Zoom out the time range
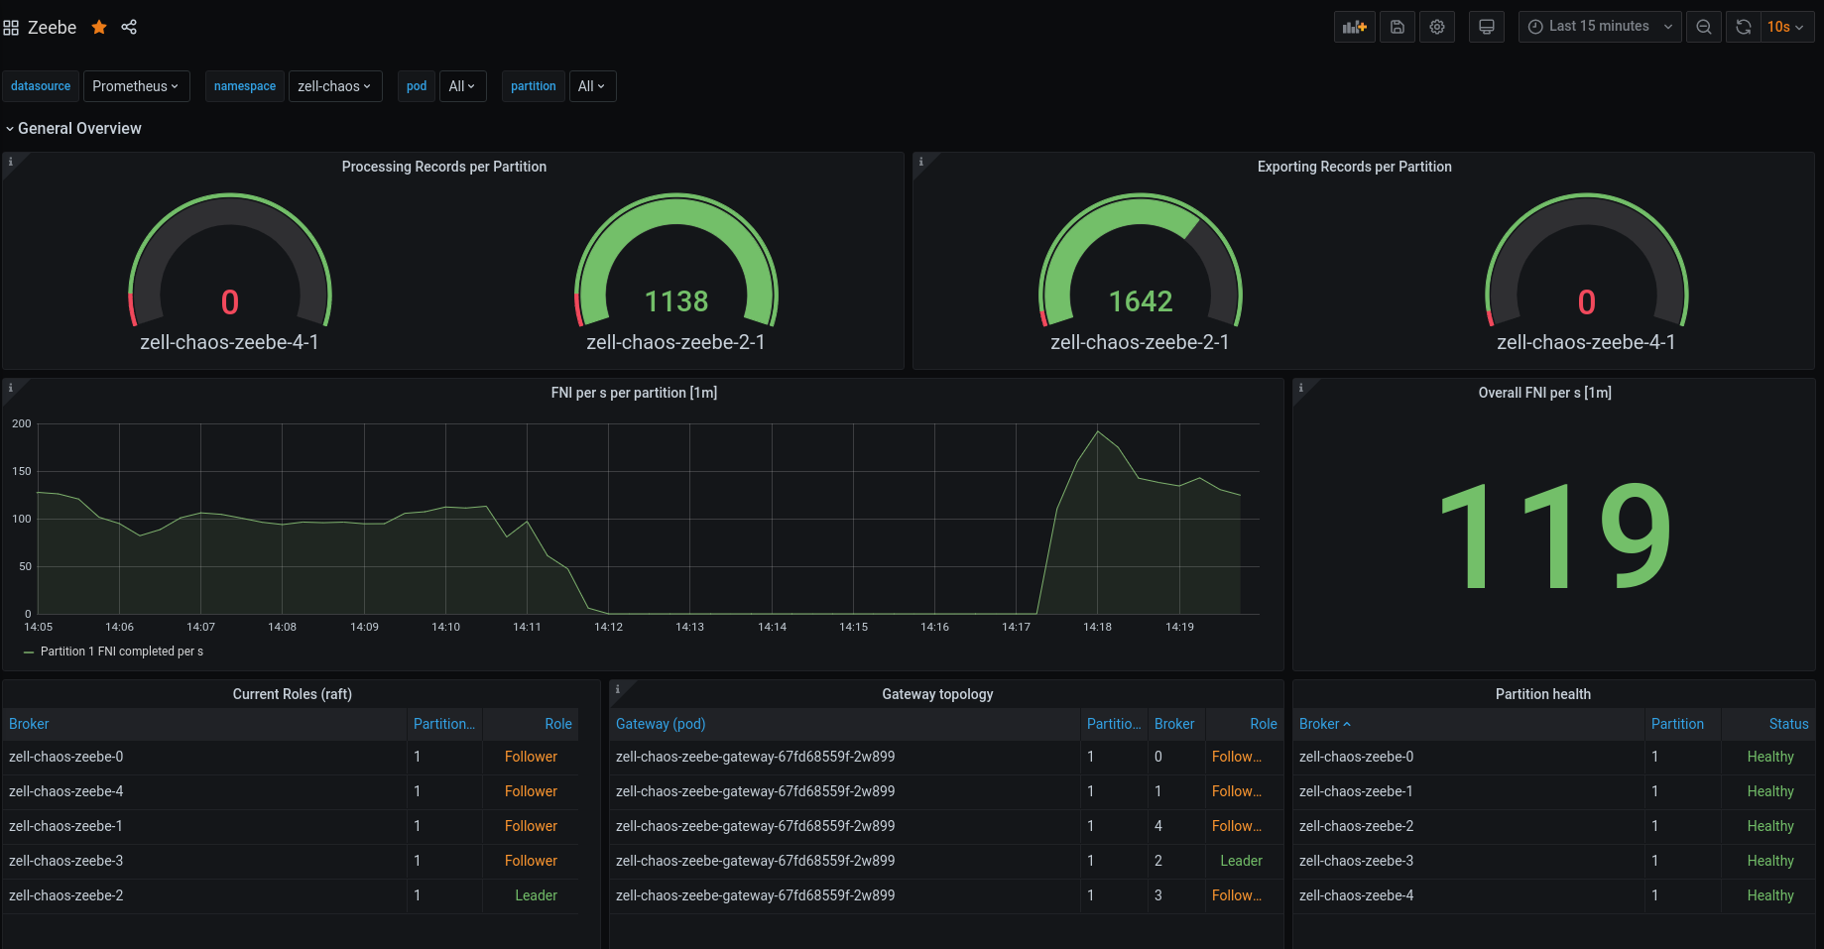 point(1703,27)
